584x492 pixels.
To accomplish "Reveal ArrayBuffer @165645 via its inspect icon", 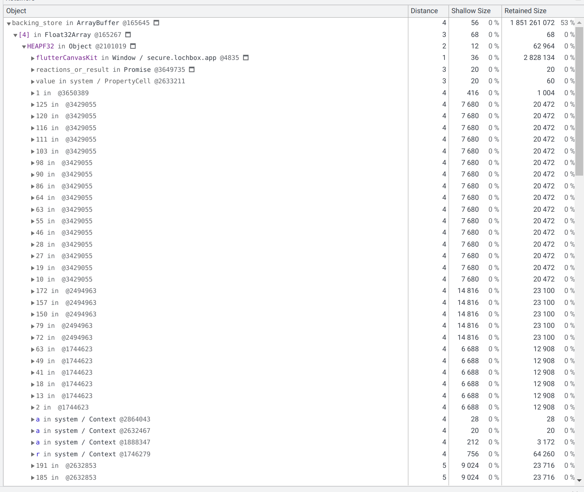I will tap(156, 23).
